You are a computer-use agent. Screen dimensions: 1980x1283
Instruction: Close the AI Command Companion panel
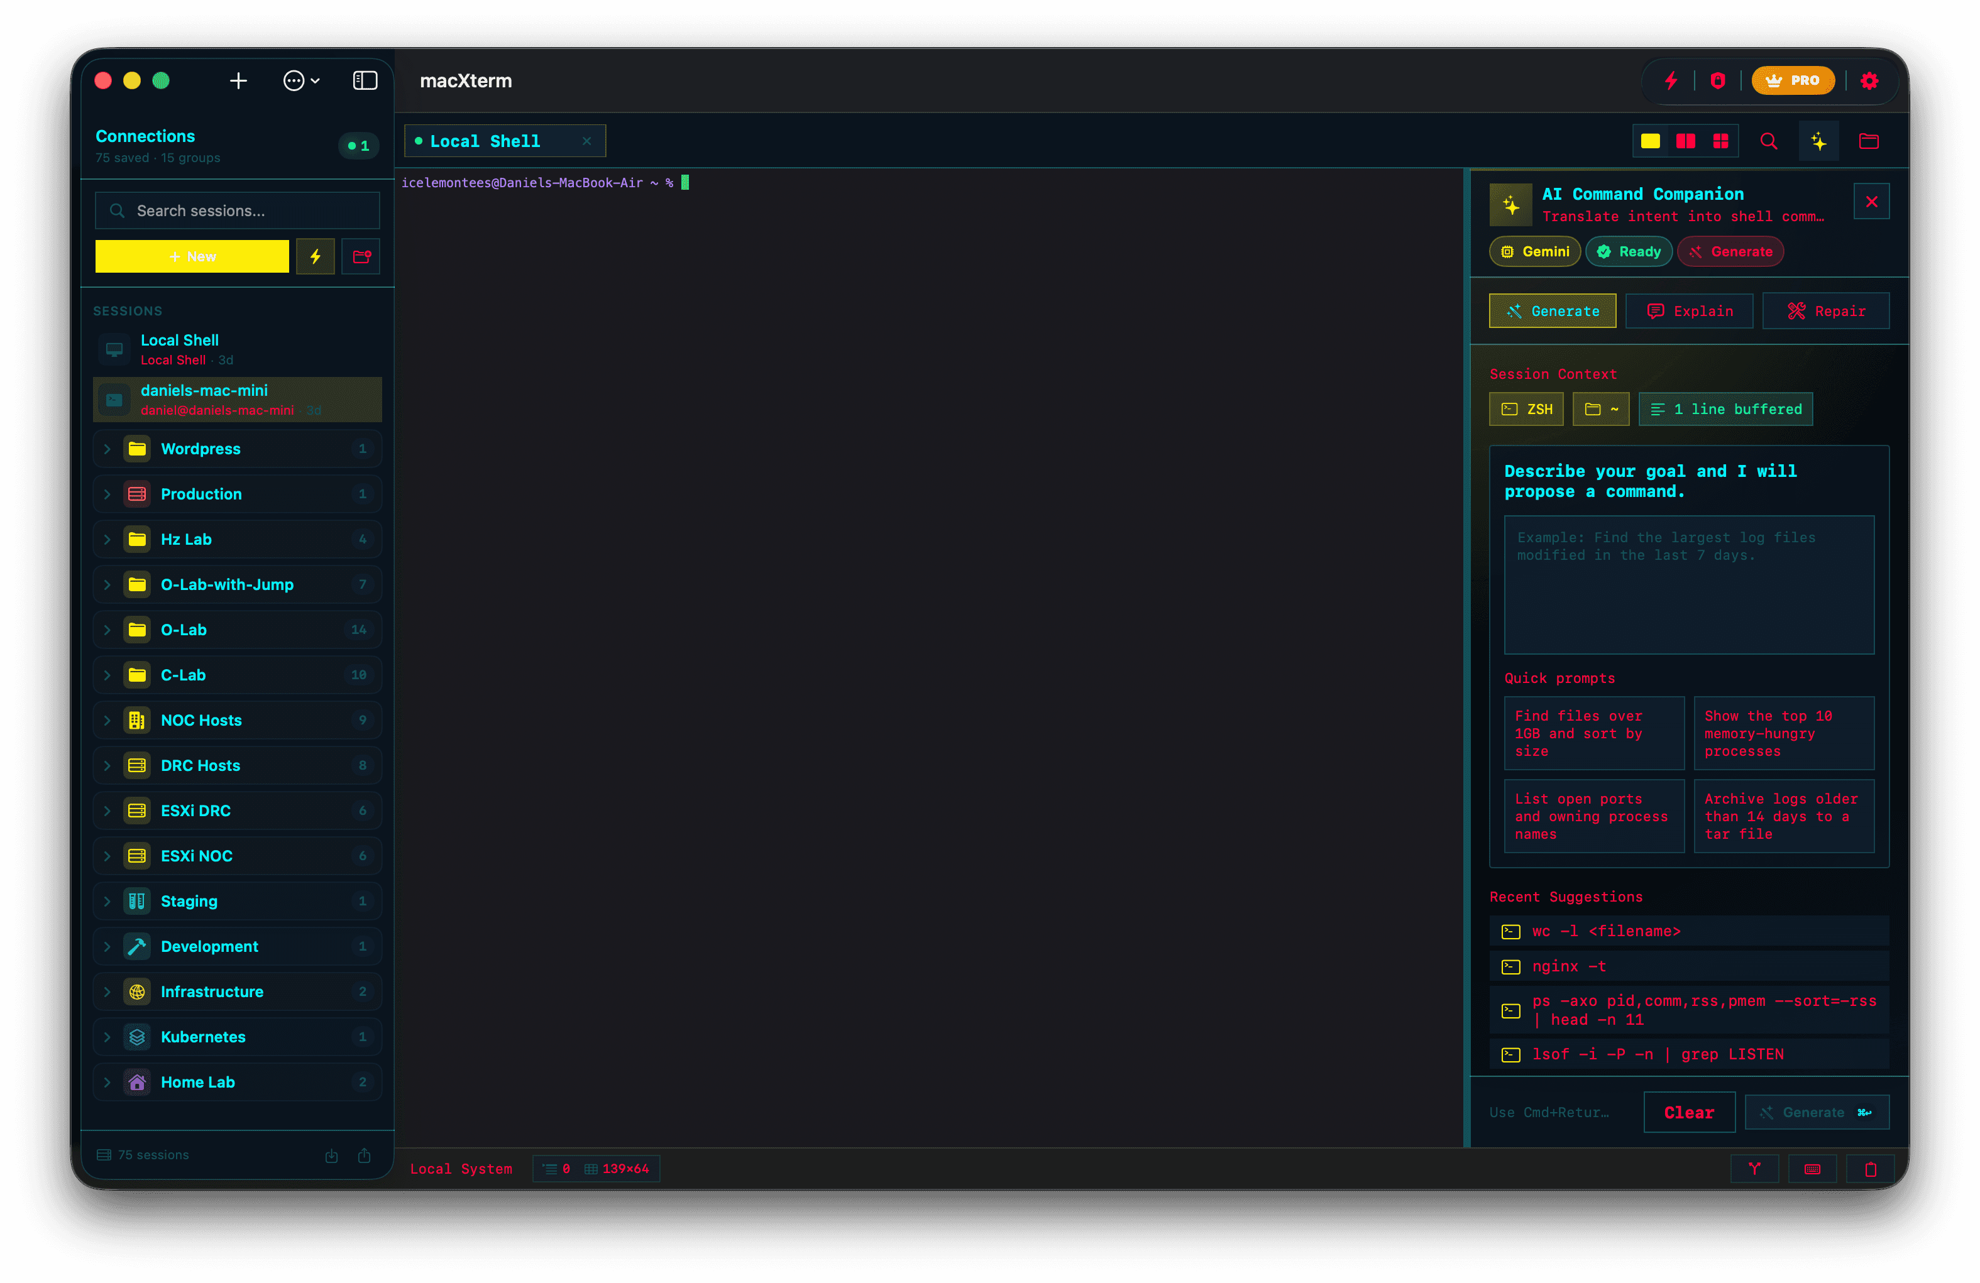coord(1872,202)
